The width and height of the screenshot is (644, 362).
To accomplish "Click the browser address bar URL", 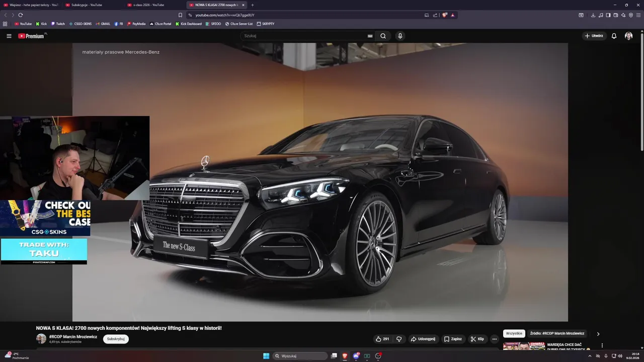I will coord(225,15).
